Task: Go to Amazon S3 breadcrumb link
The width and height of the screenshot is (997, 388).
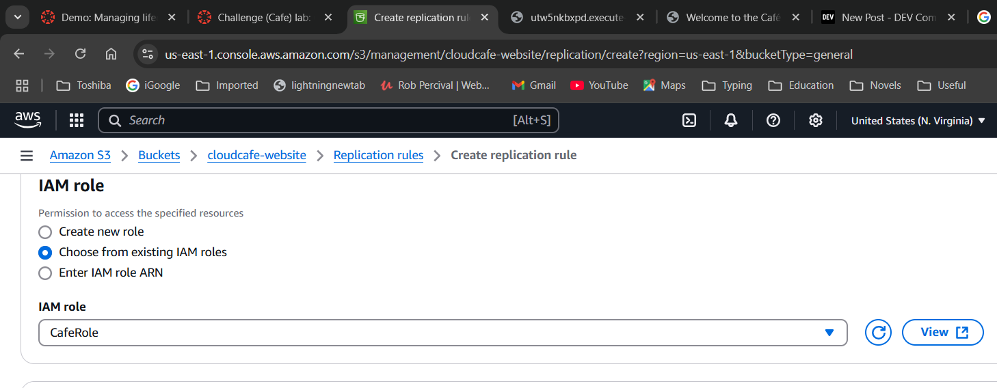Action: coord(80,155)
